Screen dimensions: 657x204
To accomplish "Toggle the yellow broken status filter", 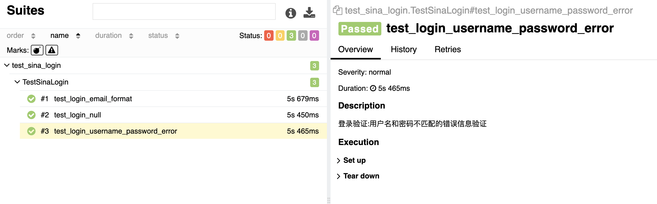I will 280,35.
